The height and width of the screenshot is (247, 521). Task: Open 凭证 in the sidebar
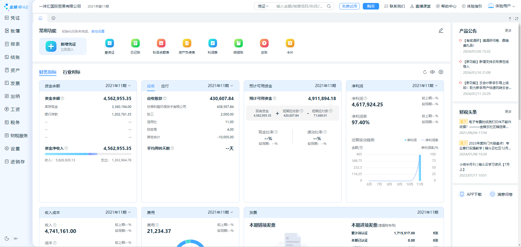(12, 18)
